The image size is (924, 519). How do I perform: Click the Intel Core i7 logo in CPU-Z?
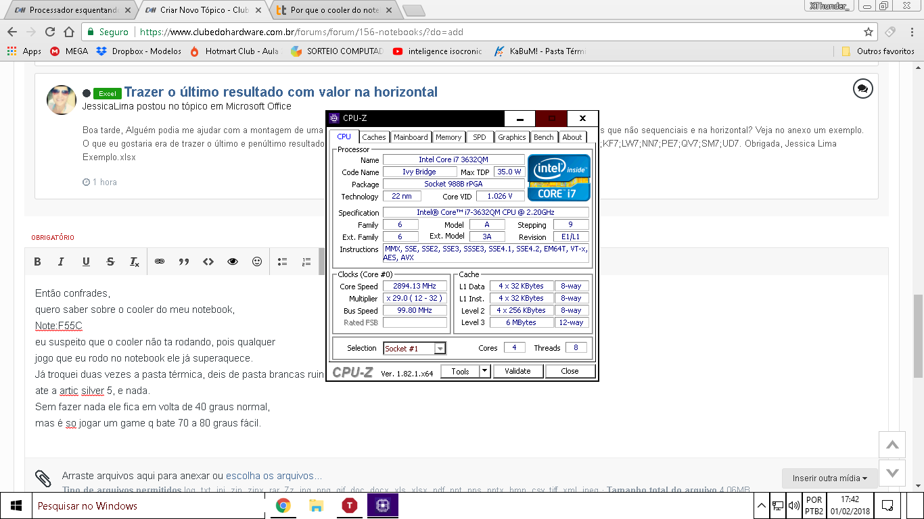pos(559,178)
